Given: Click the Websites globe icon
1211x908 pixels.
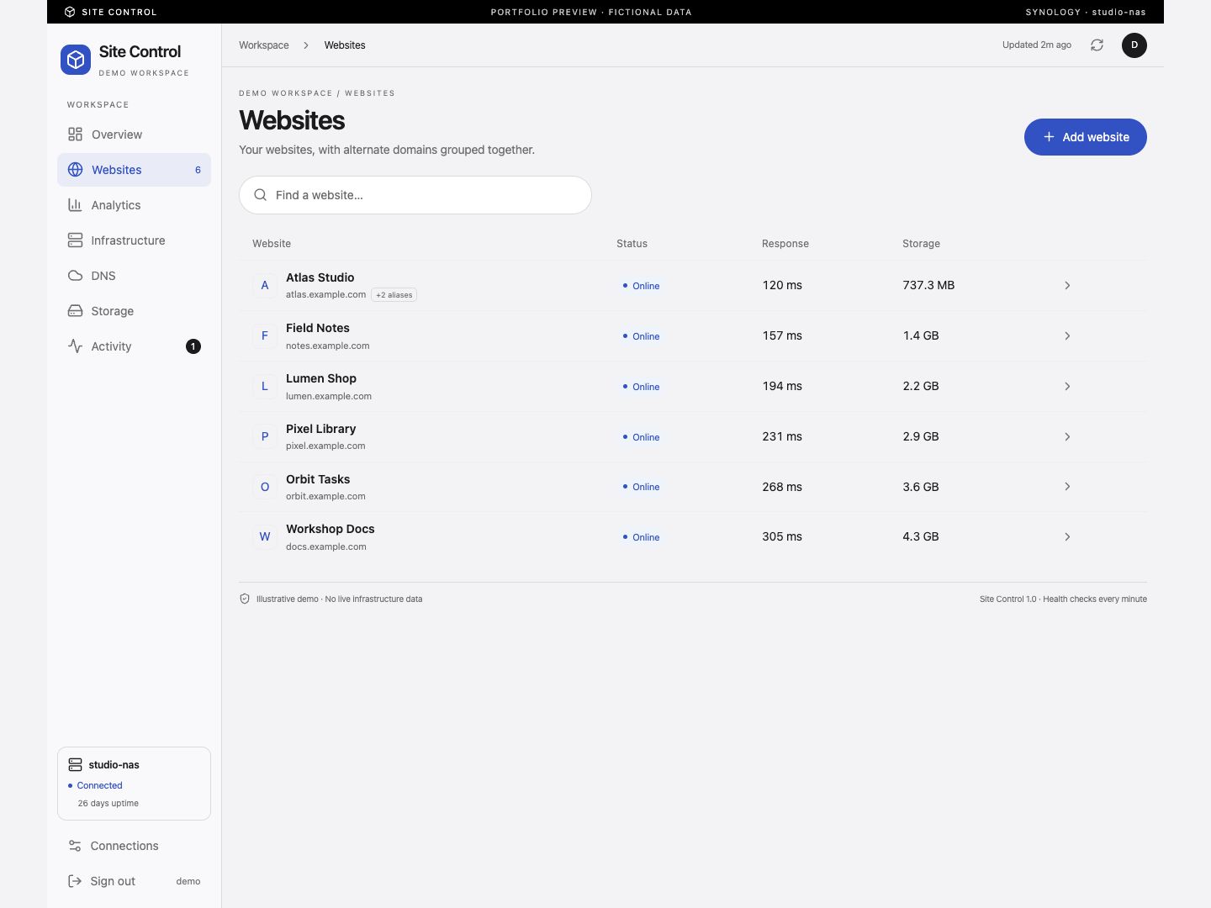Looking at the screenshot, I should 75,170.
